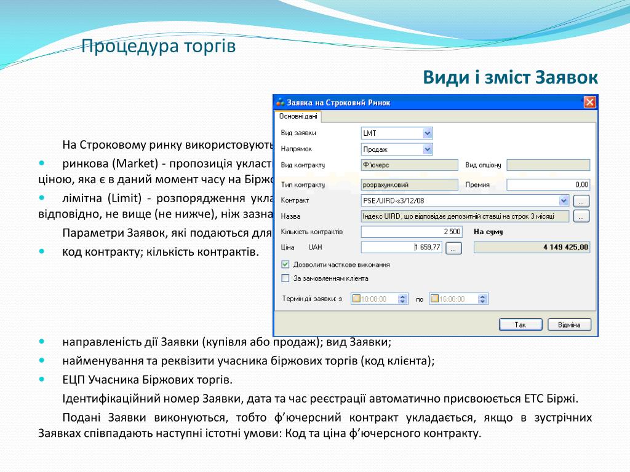Uncheck Дозволити часткове виконання

click(285, 264)
